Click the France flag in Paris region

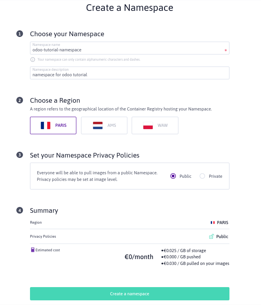(46, 125)
